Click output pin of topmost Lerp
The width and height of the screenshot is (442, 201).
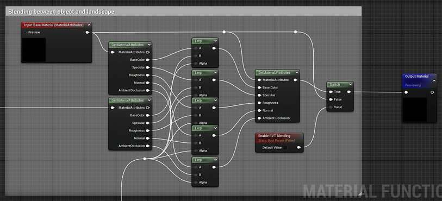[214, 48]
